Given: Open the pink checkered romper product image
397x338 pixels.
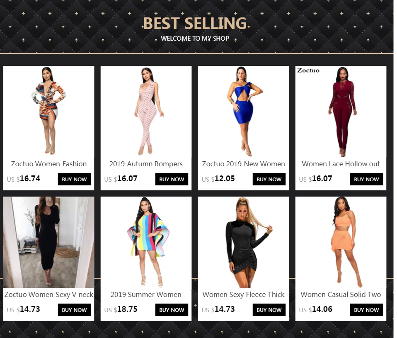Looking at the screenshot, I should (146, 112).
